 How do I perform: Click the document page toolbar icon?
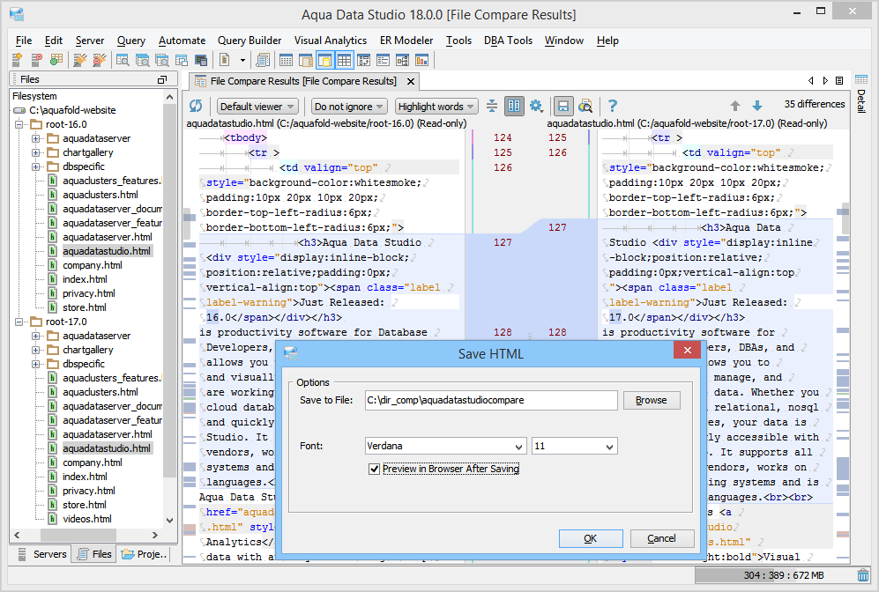[225, 59]
